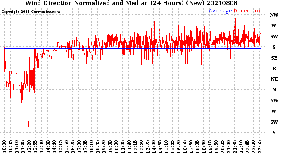Click the 03:30 time axis label
This screenshot has width=285, height=155.
coord(42,147)
